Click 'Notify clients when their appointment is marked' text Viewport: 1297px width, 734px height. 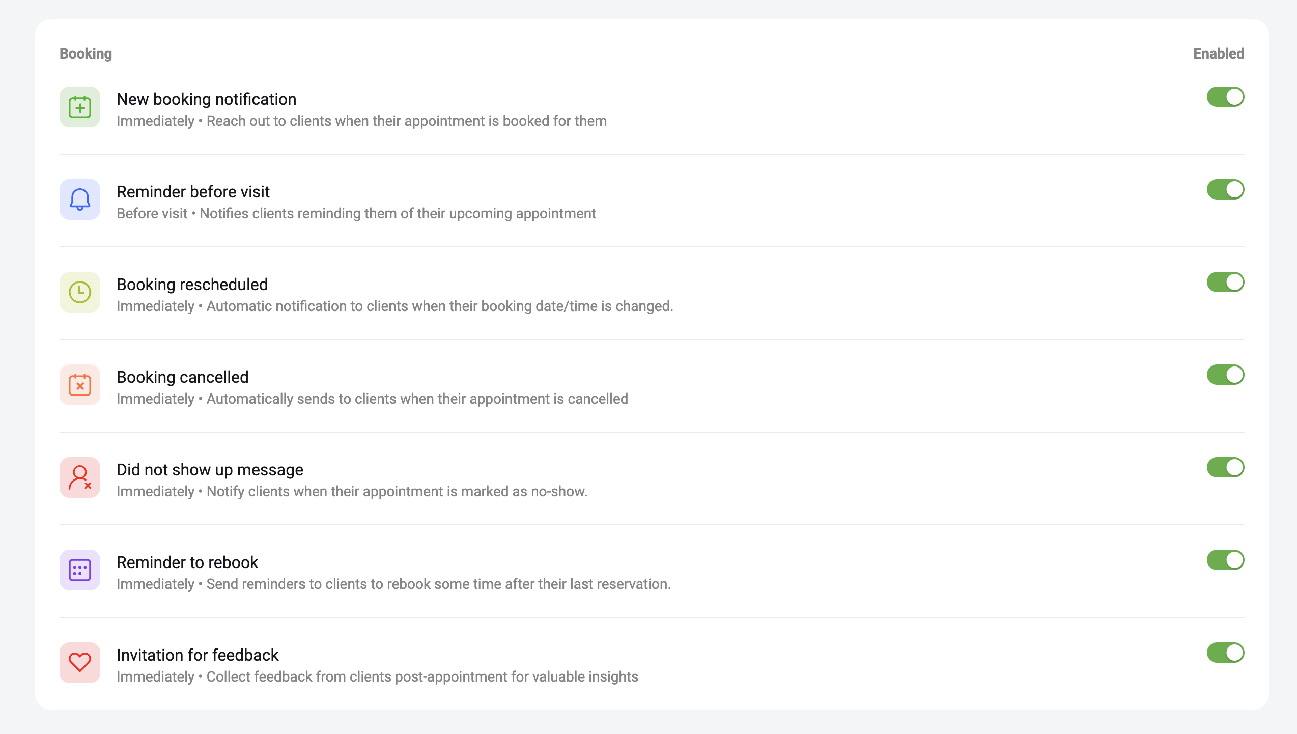click(x=397, y=492)
